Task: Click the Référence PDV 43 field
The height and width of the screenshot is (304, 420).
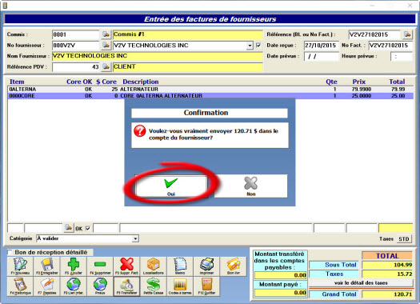Action: coord(76,67)
